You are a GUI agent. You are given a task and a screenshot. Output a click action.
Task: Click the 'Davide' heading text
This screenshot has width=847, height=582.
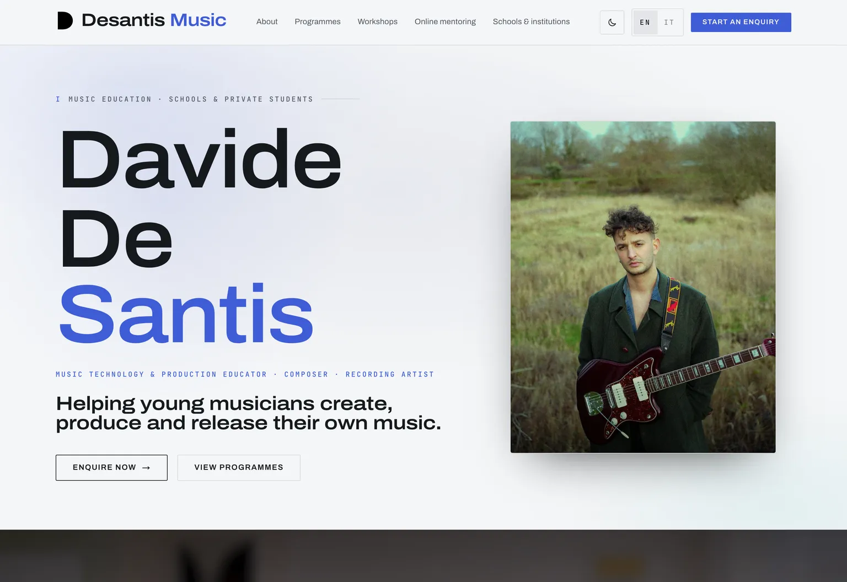[200, 159]
